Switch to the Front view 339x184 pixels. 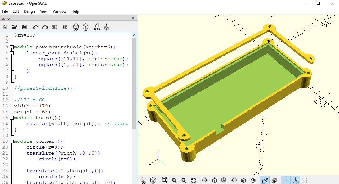243,180
